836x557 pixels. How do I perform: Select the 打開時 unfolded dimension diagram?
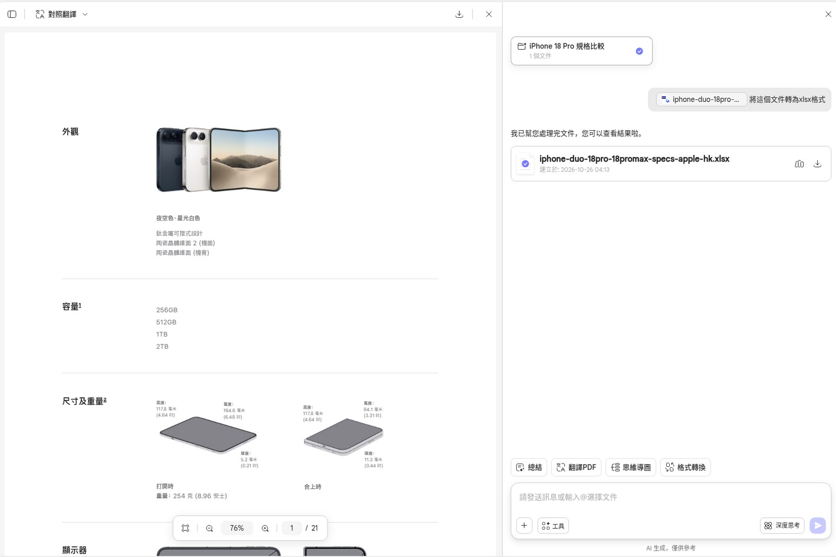(208, 435)
